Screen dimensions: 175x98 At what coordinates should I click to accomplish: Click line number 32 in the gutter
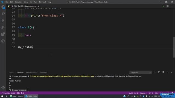(13, 47)
